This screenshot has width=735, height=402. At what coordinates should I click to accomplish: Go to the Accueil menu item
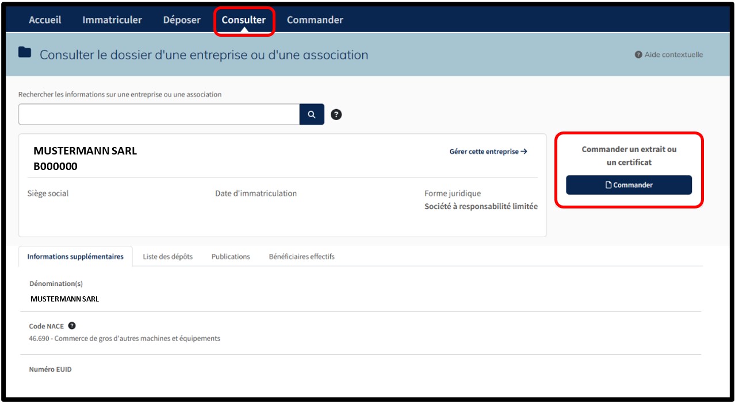[45, 20]
